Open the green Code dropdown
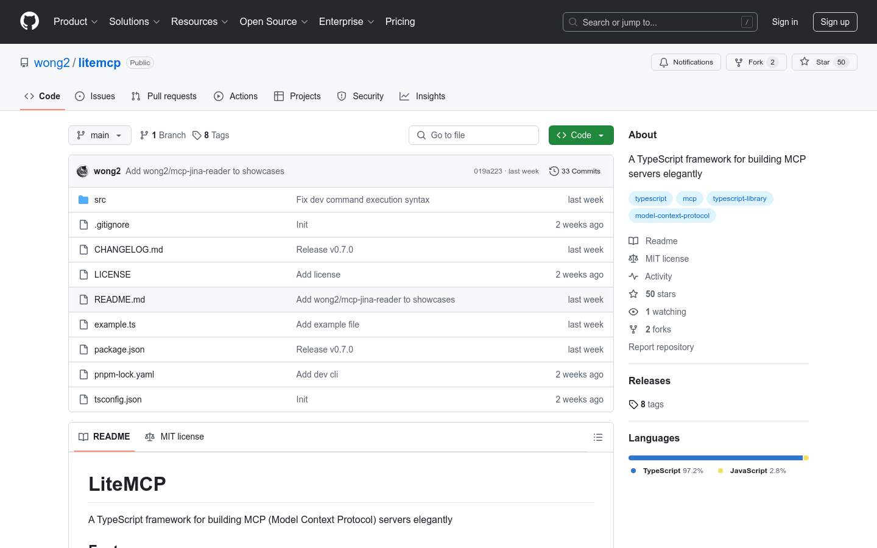 [x=581, y=135]
